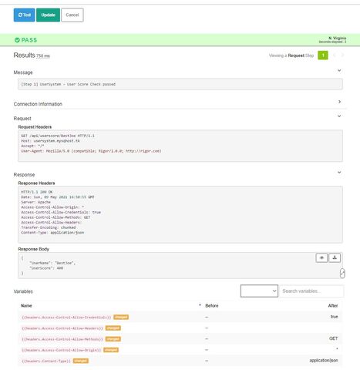
Task: Run the check with the Test button
Action: (24, 15)
